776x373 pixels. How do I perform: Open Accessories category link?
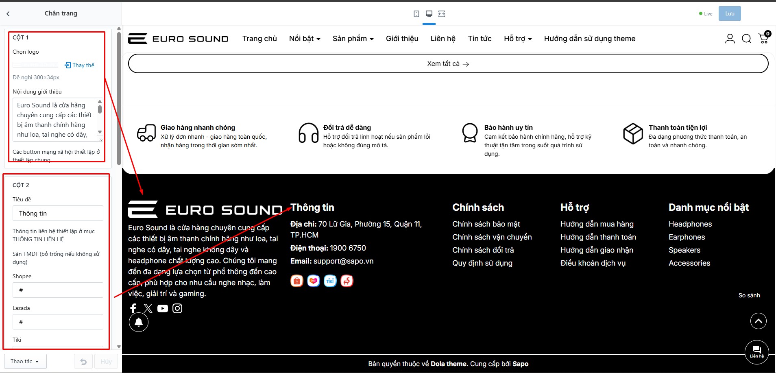689,263
